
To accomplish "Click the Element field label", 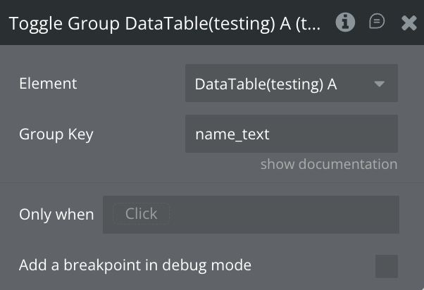I will pos(48,84).
